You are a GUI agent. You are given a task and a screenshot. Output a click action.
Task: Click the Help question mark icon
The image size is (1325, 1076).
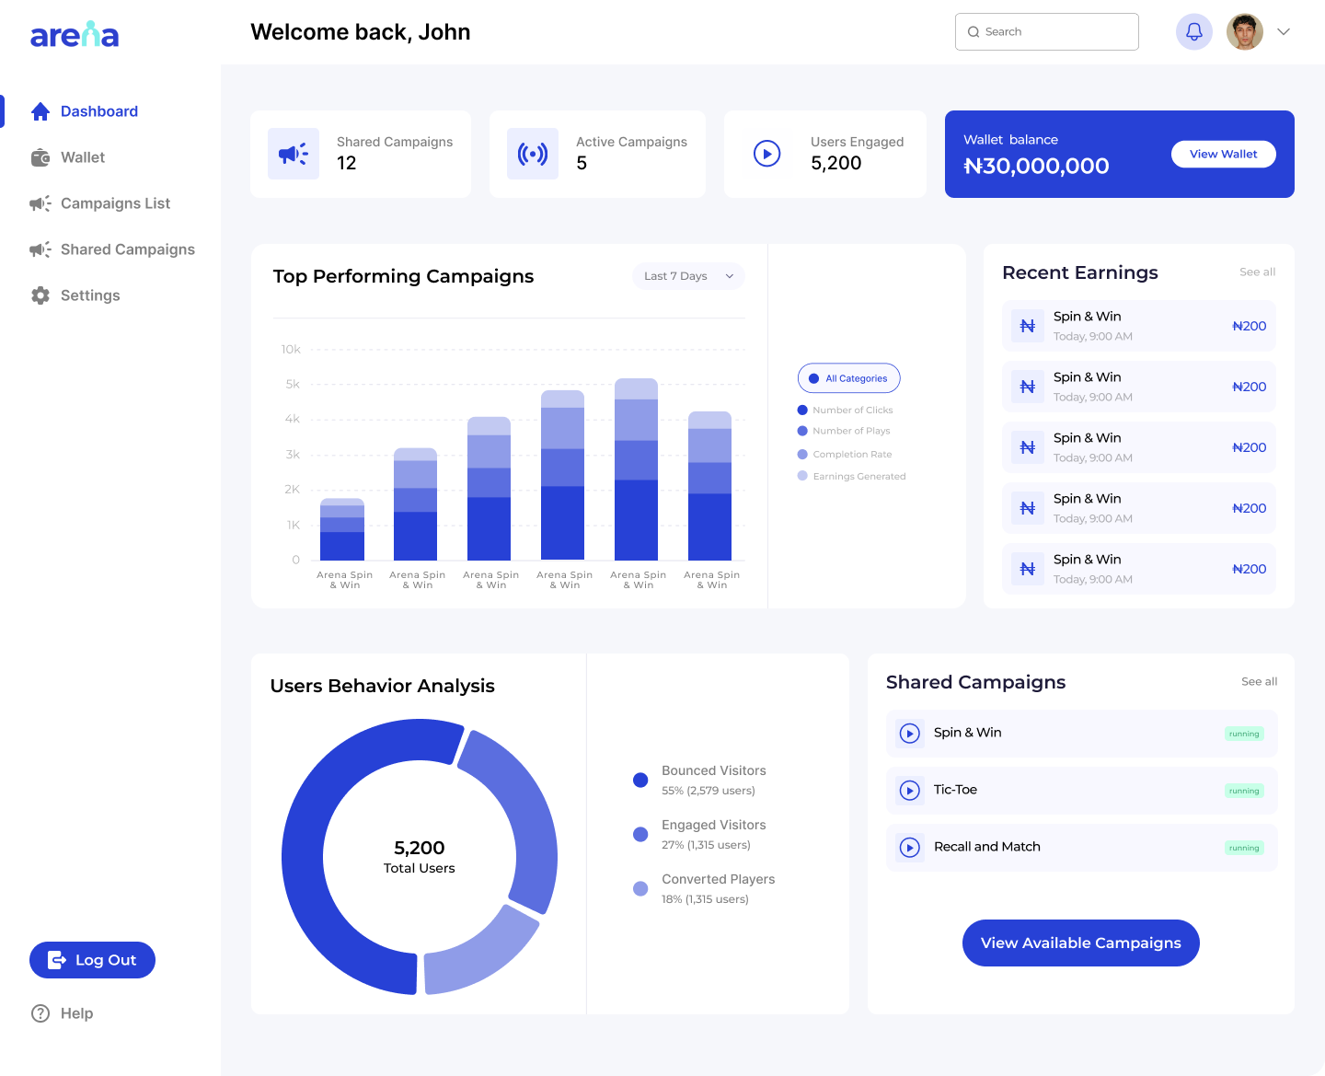(40, 1013)
